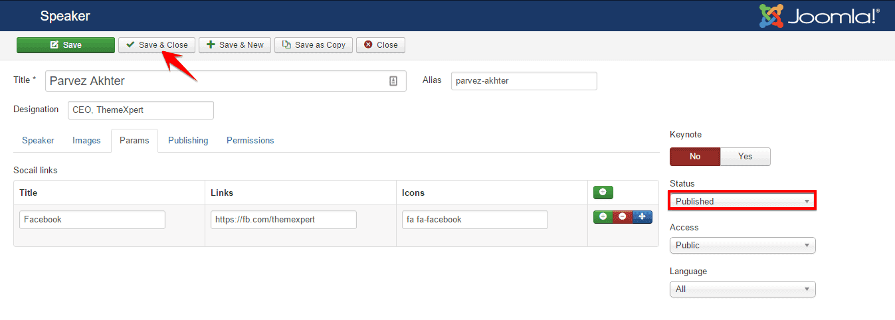Click the Alias field containing parvez-akhter
This screenshot has width=895, height=320.
click(x=524, y=81)
